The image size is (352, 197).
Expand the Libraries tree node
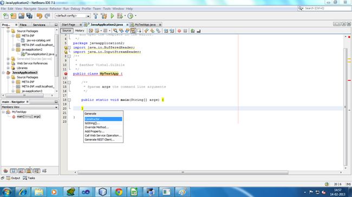tap(8, 68)
